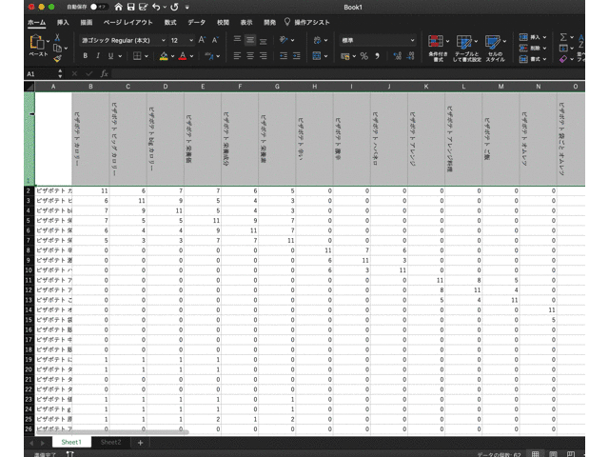This screenshot has width=609, height=457.
Task: Click the A1 name box field
Action: tap(31, 73)
